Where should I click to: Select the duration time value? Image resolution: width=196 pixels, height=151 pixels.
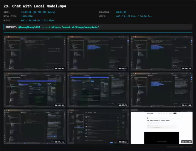click(x=121, y=12)
